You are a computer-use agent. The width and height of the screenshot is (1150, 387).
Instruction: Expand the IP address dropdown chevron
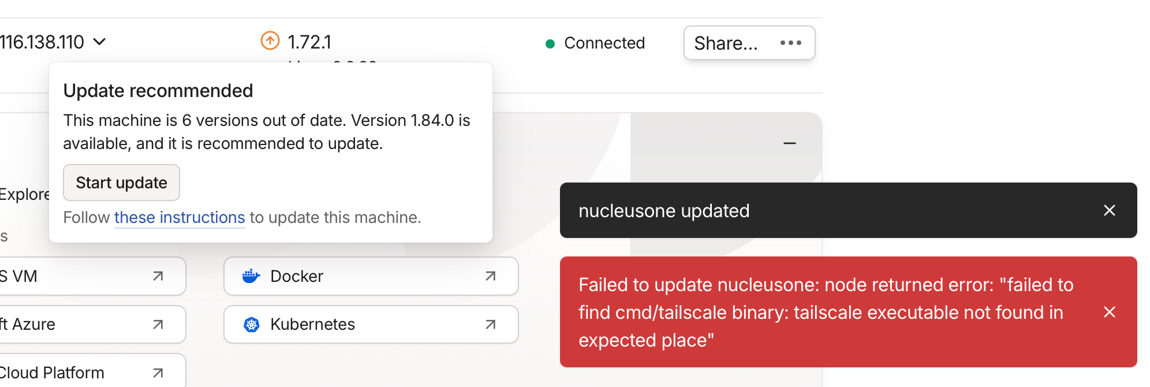[x=99, y=42]
